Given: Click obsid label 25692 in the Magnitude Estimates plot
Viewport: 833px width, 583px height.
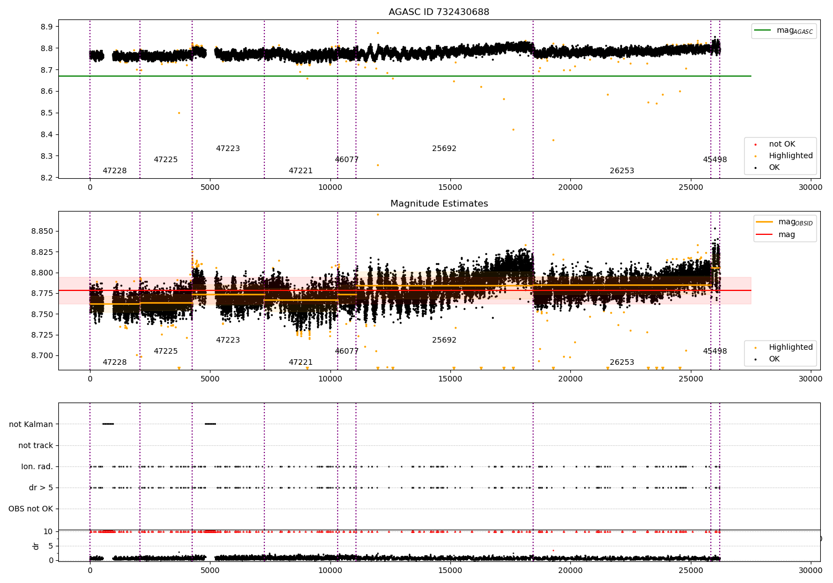Looking at the screenshot, I should click(444, 340).
